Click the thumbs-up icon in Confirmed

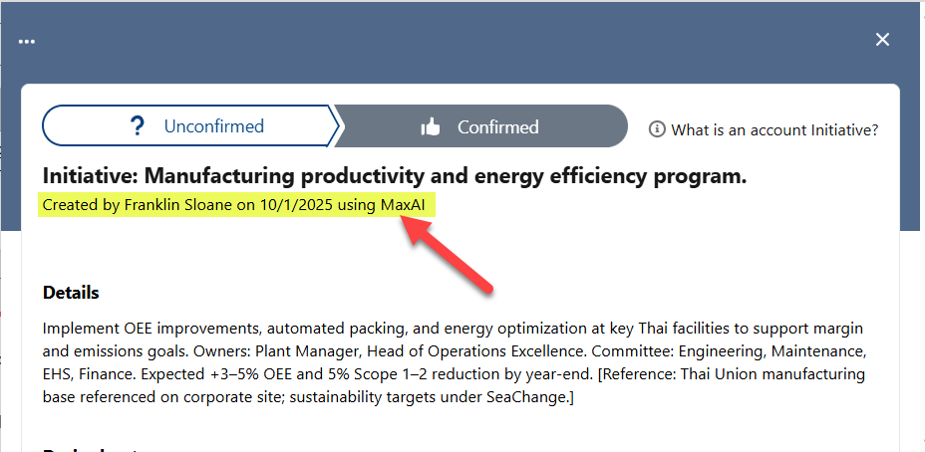pos(431,127)
